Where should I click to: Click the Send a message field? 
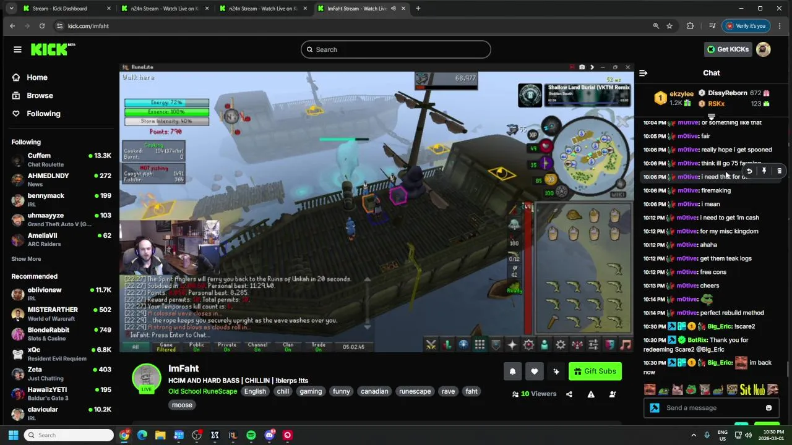pos(712,408)
